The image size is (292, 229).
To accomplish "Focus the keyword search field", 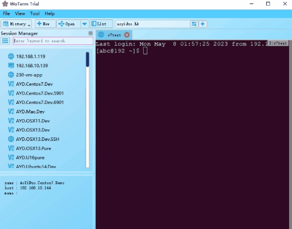I will click(x=53, y=41).
